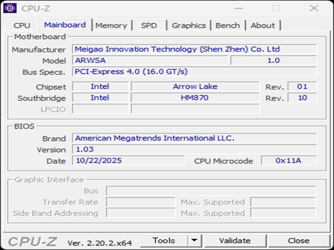Image resolution: width=334 pixels, height=250 pixels.
Task: Click the Manufacturer label
Action: pos(39,50)
